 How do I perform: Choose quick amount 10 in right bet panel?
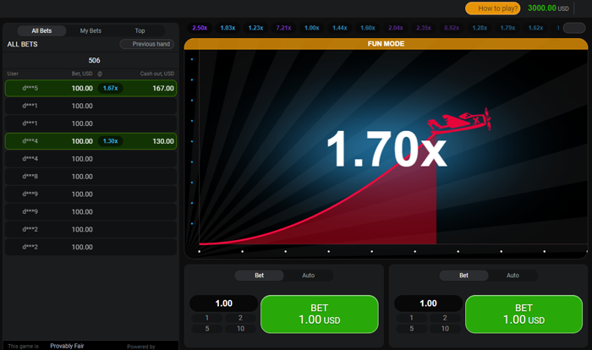446,329
